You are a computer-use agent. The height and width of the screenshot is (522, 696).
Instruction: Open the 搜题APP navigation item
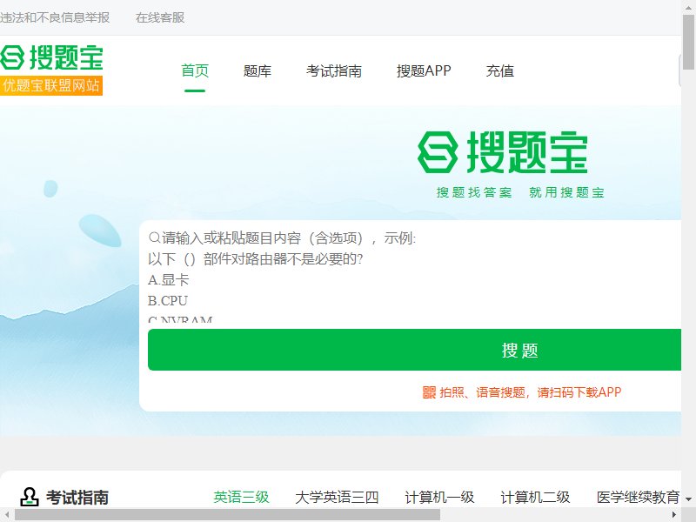tap(424, 70)
